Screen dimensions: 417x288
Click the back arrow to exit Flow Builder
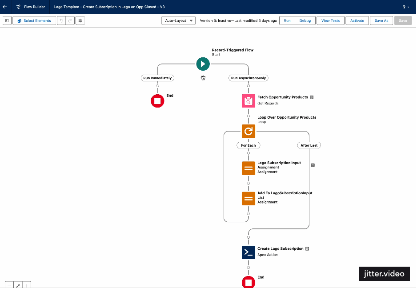coord(5,7)
